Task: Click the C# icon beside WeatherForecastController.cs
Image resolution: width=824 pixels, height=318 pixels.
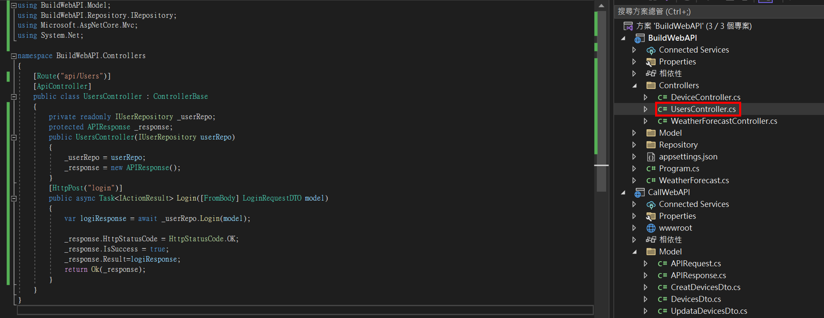Action: pyautogui.click(x=662, y=121)
